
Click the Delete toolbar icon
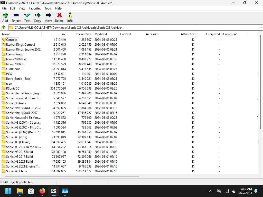point(59,17)
